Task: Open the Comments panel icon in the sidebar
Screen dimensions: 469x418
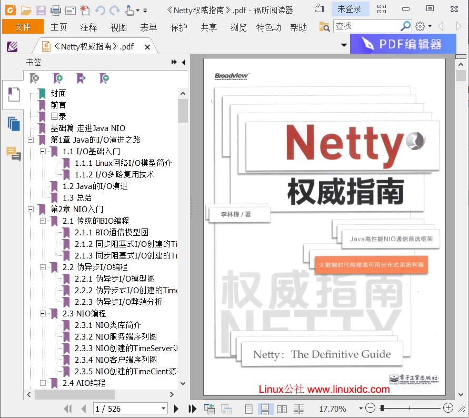Action: tap(14, 154)
